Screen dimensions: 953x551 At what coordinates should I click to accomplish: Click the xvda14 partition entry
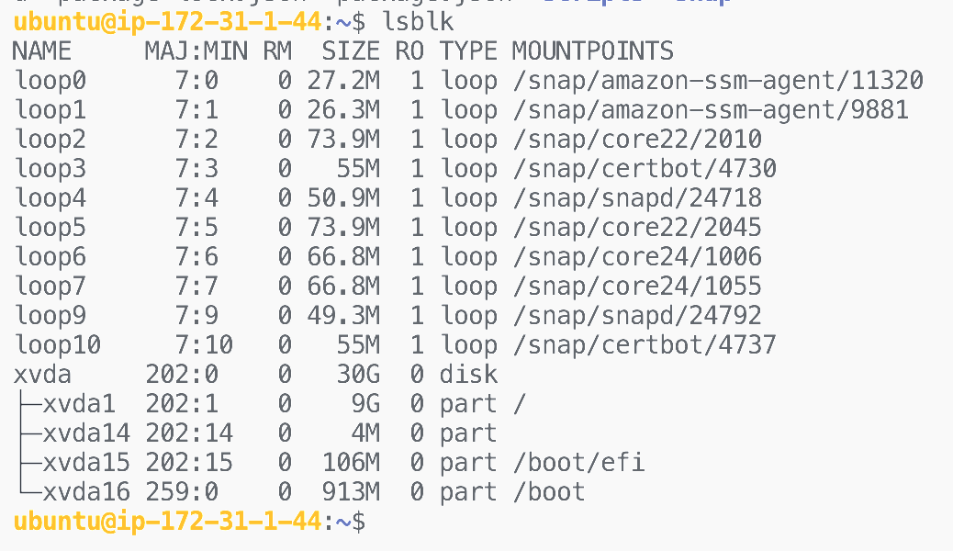click(x=87, y=433)
